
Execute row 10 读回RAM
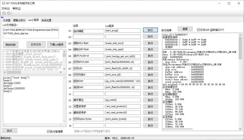tap(151, 87)
